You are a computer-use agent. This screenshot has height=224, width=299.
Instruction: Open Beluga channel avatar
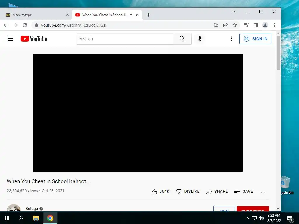(x=14, y=208)
